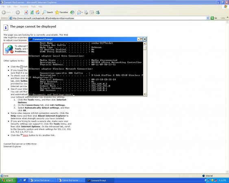
Task: Click the "IP Address" row in Command Prompt
Action: click(74, 84)
